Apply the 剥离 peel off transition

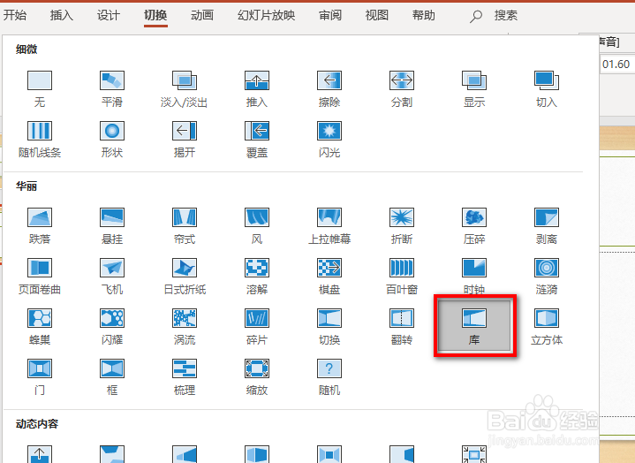(547, 226)
